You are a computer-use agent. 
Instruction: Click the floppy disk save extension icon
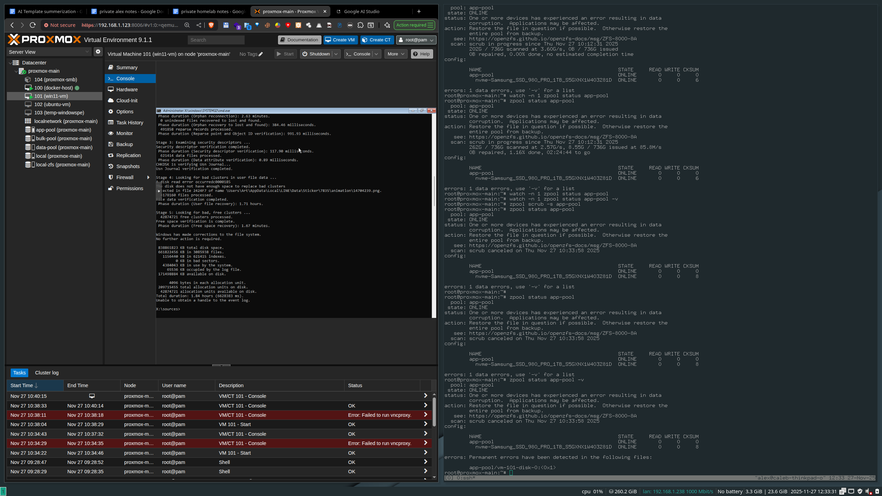(x=226, y=25)
